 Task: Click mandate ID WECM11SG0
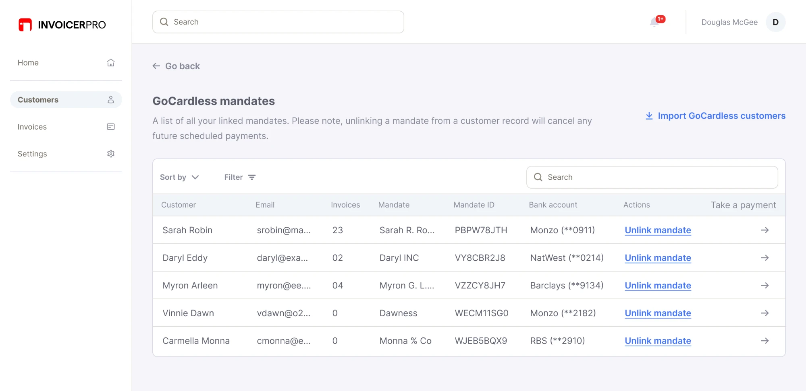[482, 313]
